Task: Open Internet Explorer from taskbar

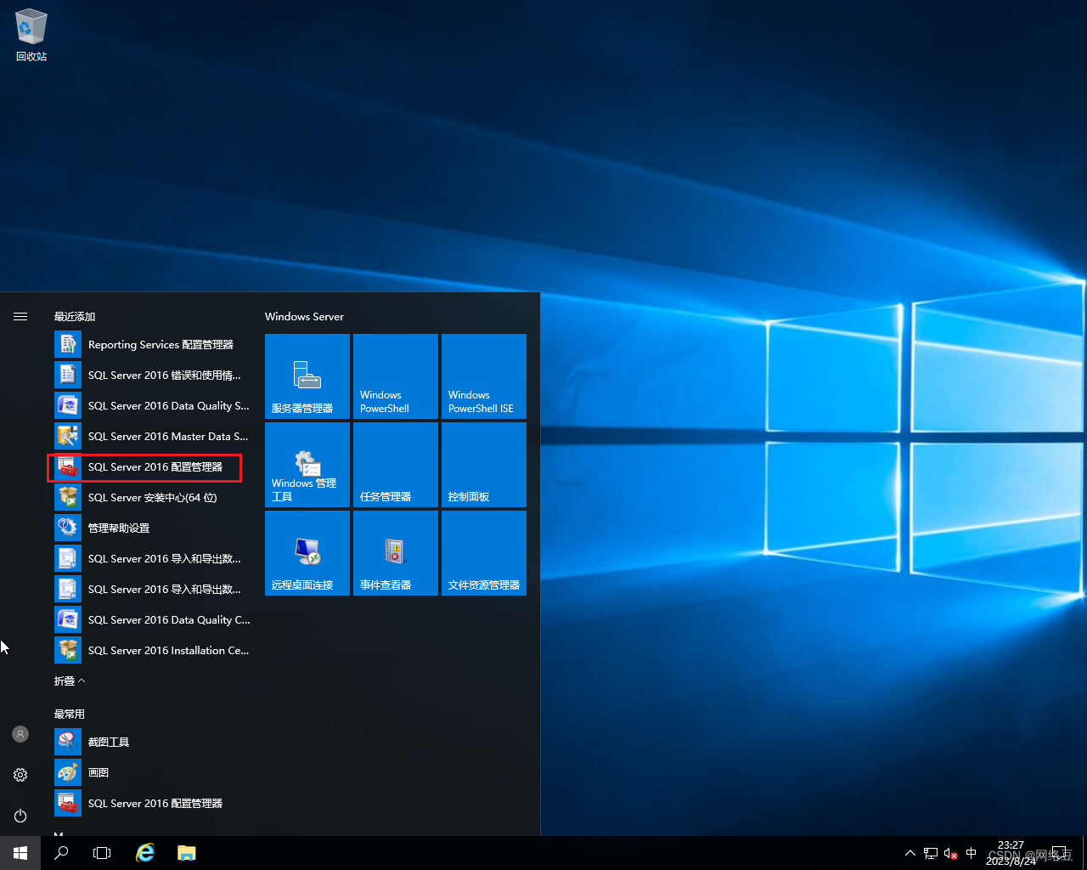Action: (145, 853)
